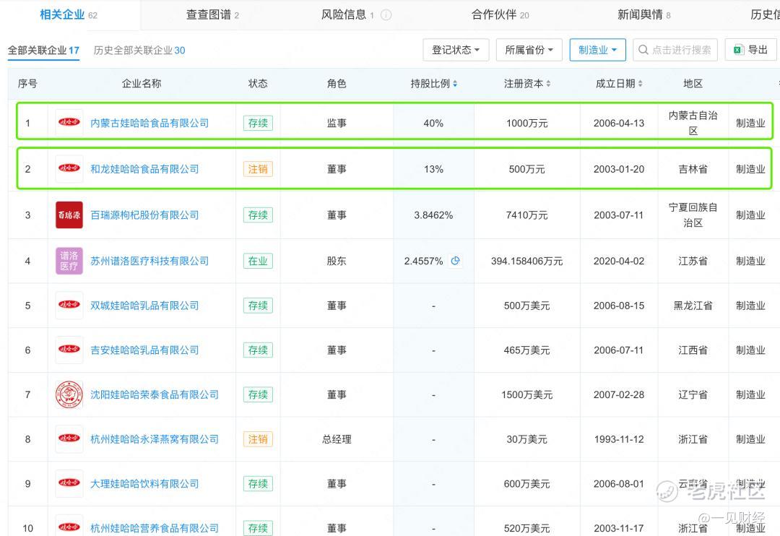Viewport: 780px width, 536px height.
Task: Click the 注销 badge for 杭州娃哈哈永泽燕窝
Action: click(x=258, y=439)
